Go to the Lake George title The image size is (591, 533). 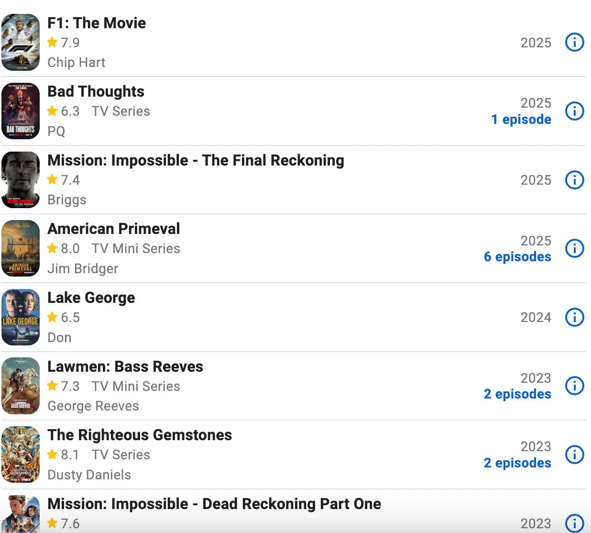91,298
